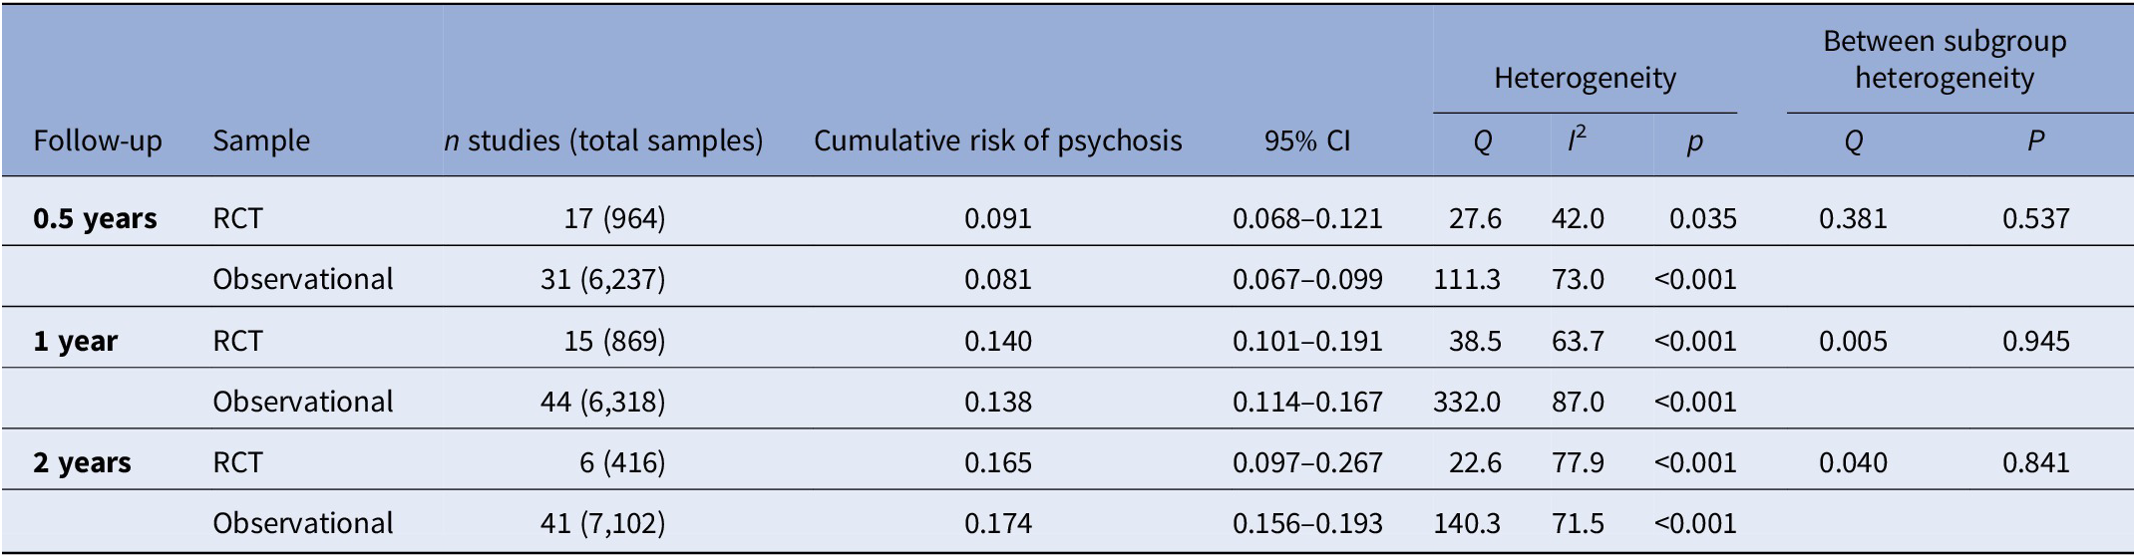Click the Sample column header

260,141
